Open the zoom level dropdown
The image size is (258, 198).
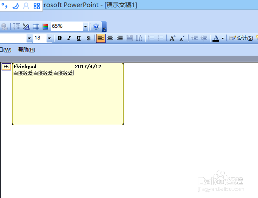85,26
